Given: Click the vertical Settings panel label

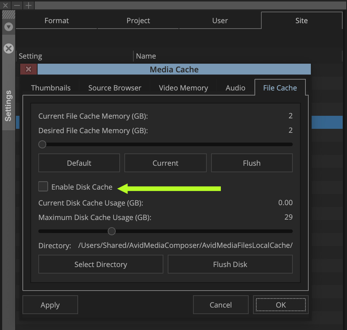Looking at the screenshot, I should pos(8,106).
